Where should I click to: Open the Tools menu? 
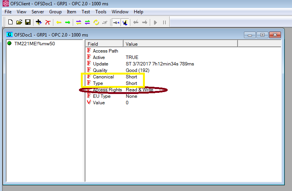click(x=101, y=12)
